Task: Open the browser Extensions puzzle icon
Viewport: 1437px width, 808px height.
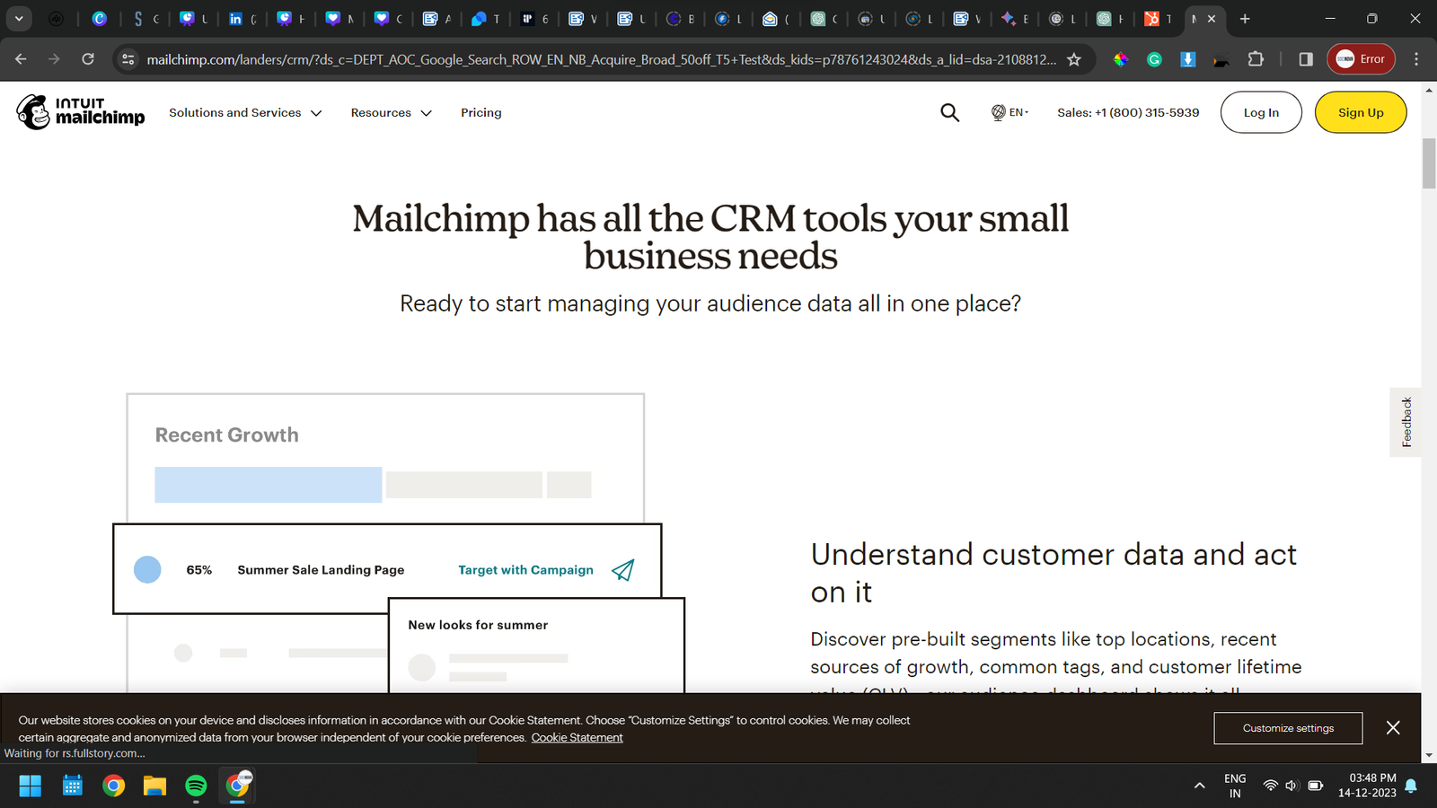Action: 1256,59
